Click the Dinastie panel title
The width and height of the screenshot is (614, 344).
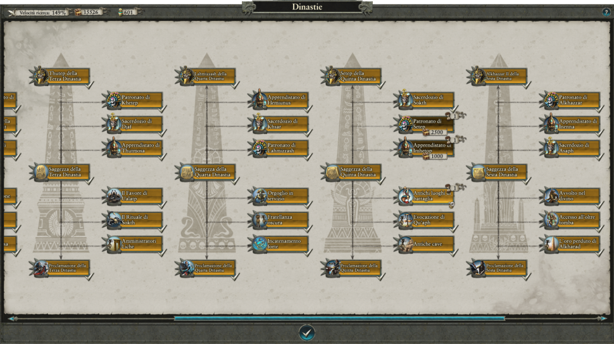click(x=307, y=7)
